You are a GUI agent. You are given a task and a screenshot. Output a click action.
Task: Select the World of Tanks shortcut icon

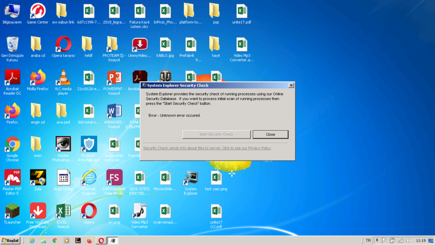tap(165, 75)
